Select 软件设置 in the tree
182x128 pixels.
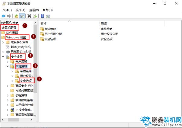(x=12, y=33)
